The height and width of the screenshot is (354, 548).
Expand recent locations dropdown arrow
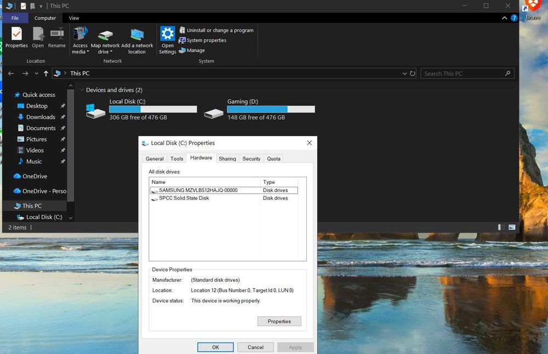[x=37, y=73]
